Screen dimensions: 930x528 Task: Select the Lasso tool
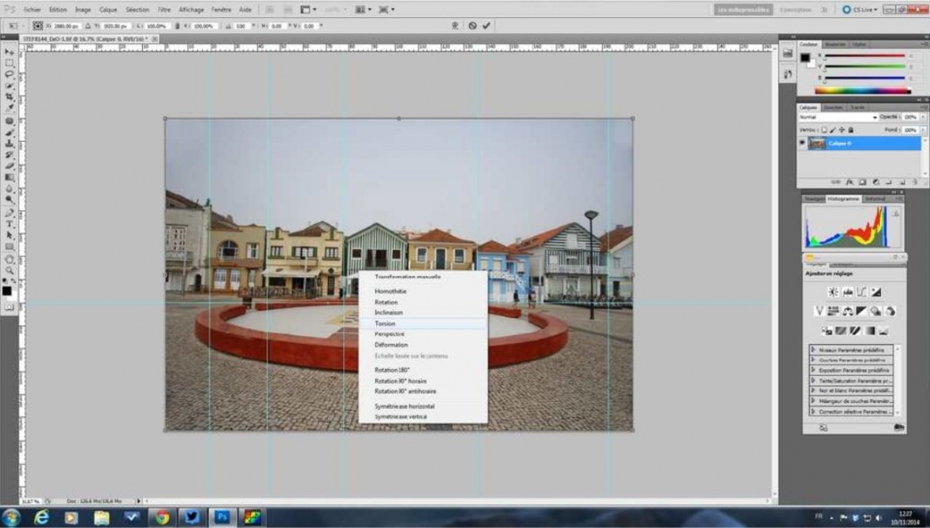tap(8, 74)
